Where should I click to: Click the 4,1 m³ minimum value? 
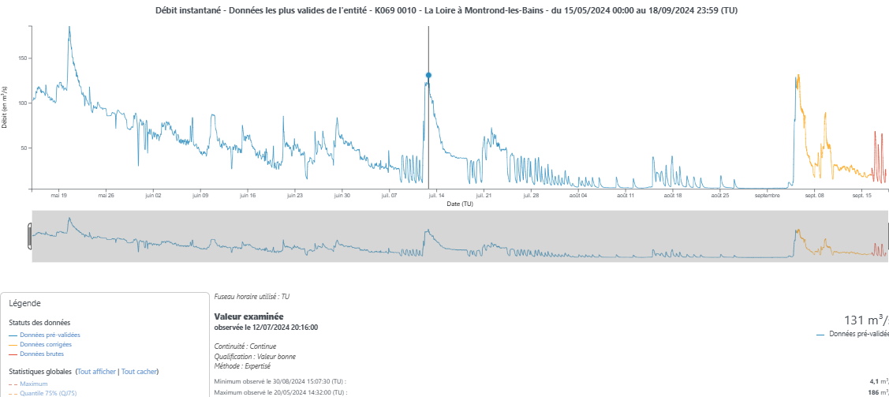[879, 382]
